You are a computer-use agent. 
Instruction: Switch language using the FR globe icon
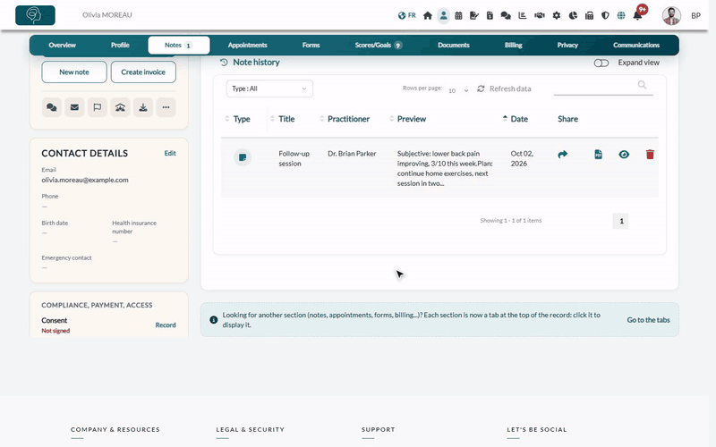(x=406, y=15)
